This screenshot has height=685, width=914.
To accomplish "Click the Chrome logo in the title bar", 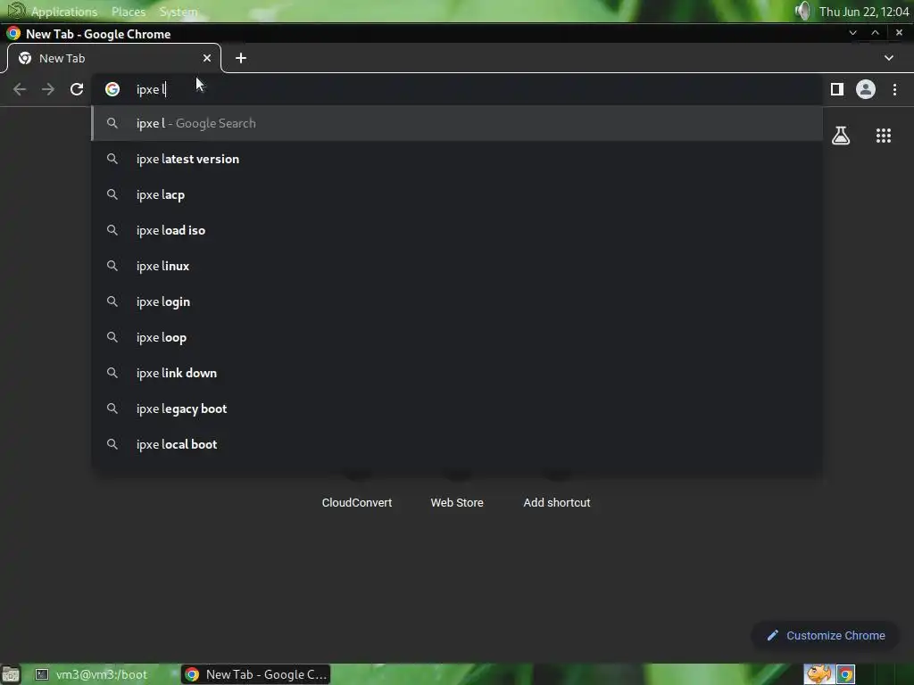I will pyautogui.click(x=13, y=33).
